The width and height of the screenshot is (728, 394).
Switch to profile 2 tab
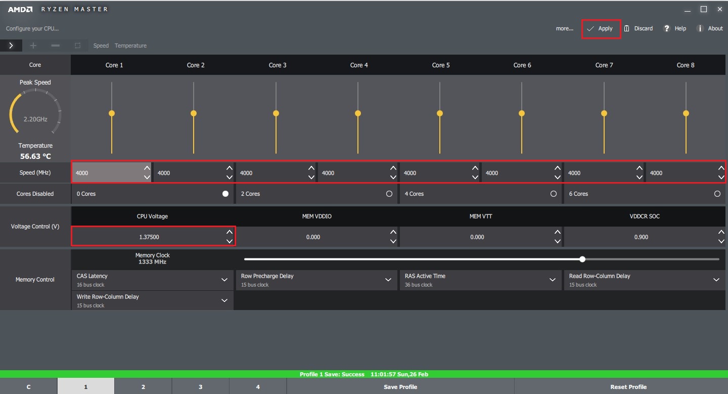tap(143, 387)
